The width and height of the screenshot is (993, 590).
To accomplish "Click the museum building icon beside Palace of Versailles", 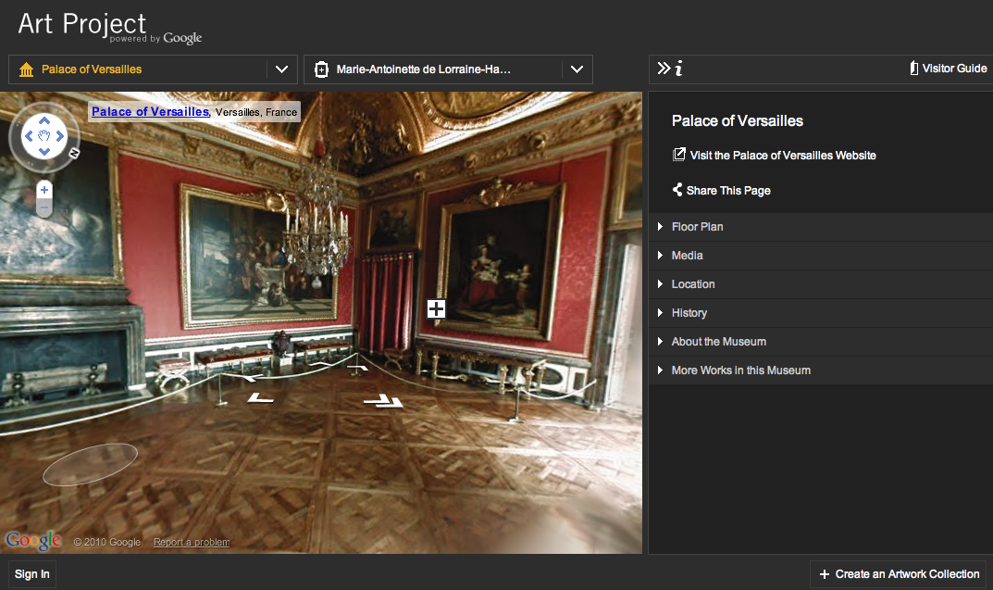I will point(26,69).
